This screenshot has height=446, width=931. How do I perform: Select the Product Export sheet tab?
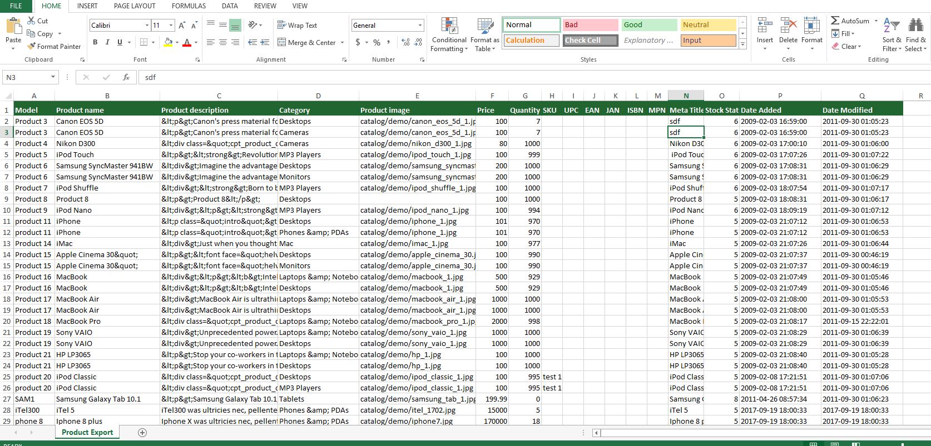pyautogui.click(x=87, y=433)
